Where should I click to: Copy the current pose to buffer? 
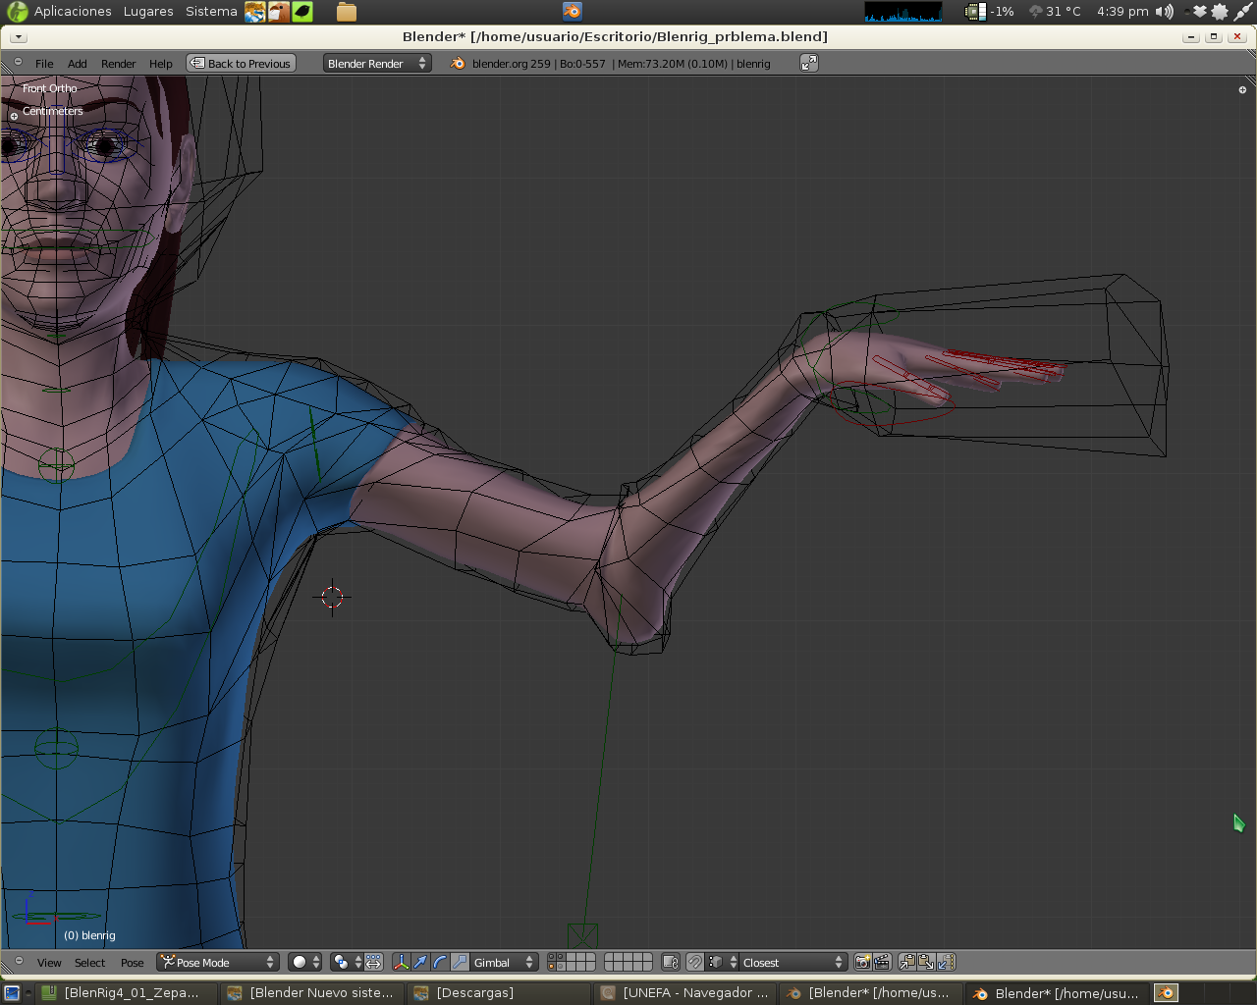pyautogui.click(x=906, y=962)
